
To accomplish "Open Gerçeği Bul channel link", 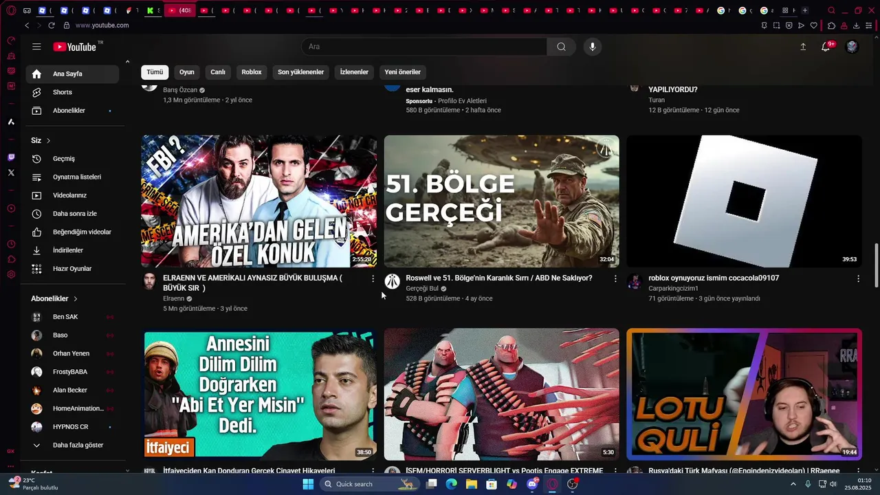I will tap(421, 289).
